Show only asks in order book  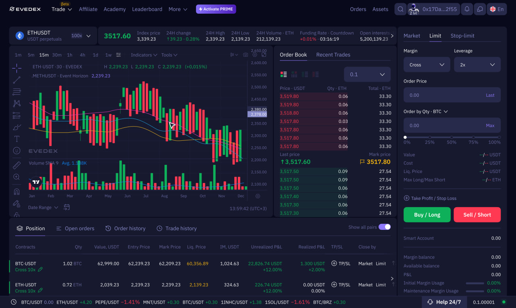point(315,74)
